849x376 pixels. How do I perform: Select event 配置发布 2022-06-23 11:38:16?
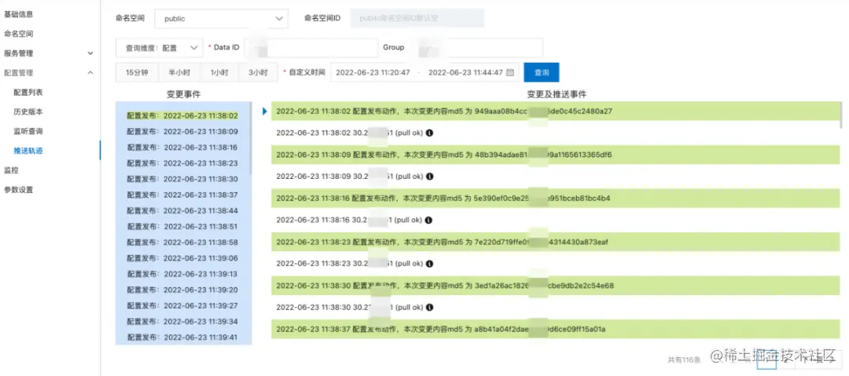[182, 147]
